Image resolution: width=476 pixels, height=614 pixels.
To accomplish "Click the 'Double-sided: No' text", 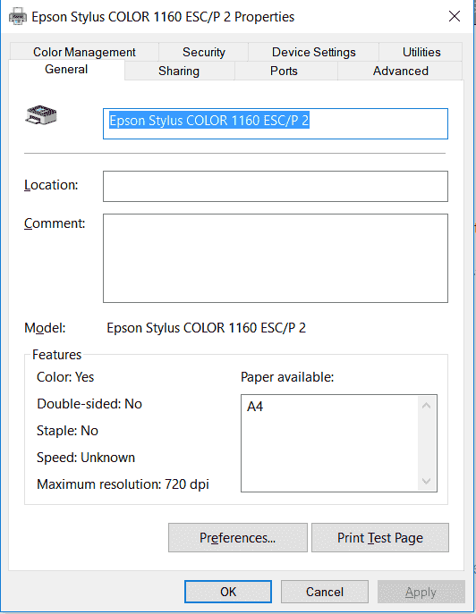I will pyautogui.click(x=89, y=404).
